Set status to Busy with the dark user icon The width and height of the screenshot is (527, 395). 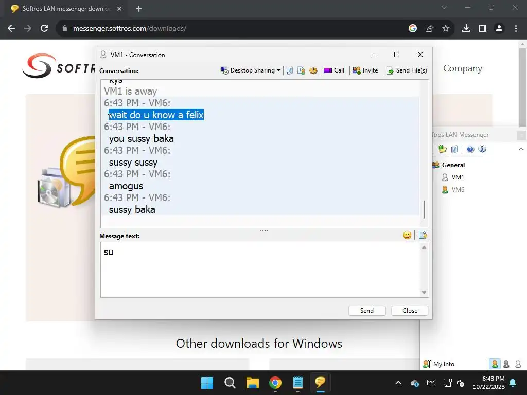click(x=506, y=364)
